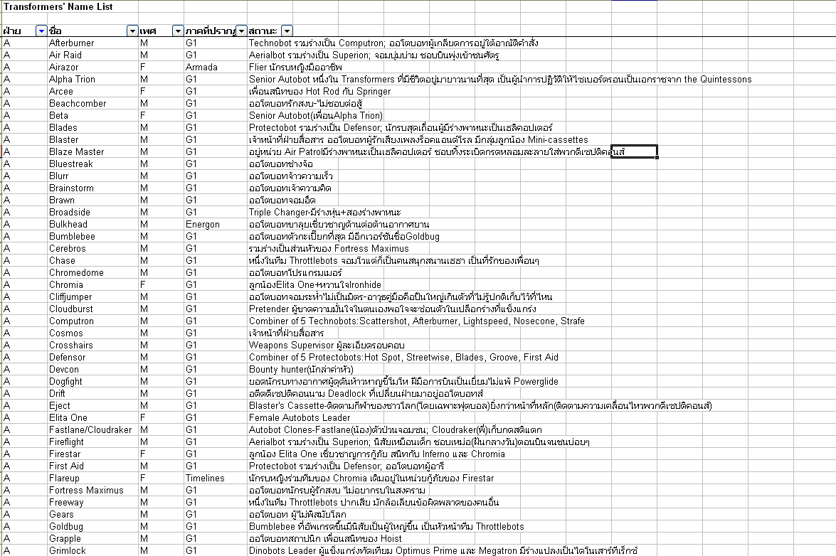
Task: Select the Cerebros name cell
Action: pos(92,249)
